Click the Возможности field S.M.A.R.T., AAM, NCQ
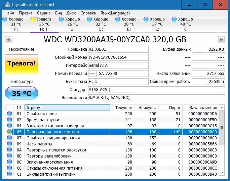 pyautogui.click(x=156, y=98)
